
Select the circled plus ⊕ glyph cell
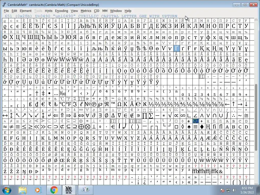click(81, 127)
